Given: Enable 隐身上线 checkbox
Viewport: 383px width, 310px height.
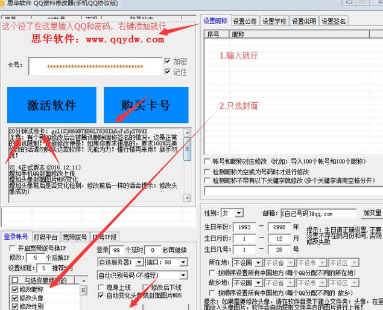Looking at the screenshot, I should tap(100, 287).
